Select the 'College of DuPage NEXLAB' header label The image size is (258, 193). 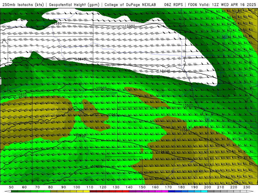tap(130, 5)
